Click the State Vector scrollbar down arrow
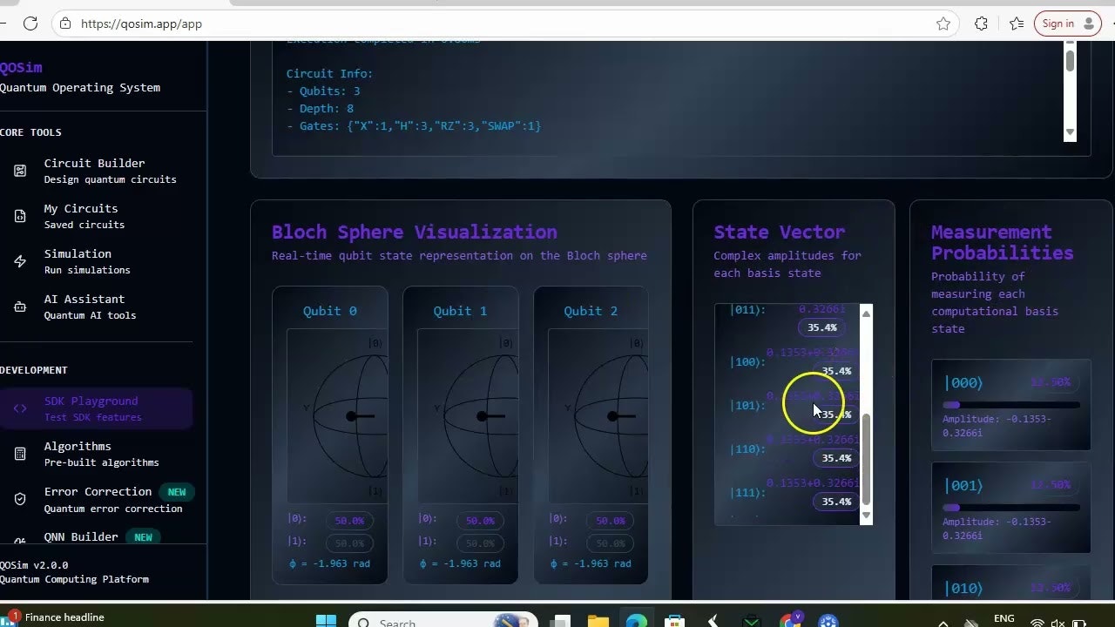 tap(866, 516)
